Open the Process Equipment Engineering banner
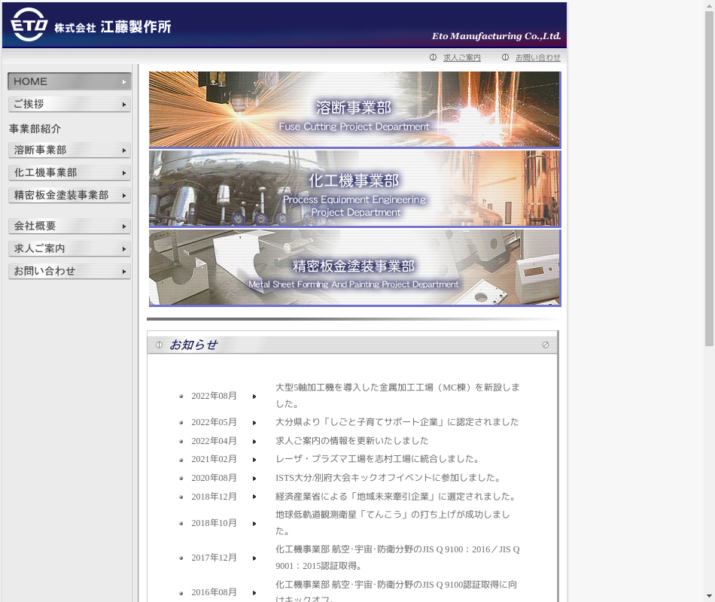Image resolution: width=715 pixels, height=602 pixels. coord(354,189)
